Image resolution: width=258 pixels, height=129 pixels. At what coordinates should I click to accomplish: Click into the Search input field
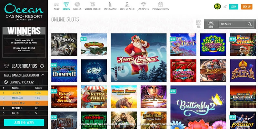click(x=232, y=24)
